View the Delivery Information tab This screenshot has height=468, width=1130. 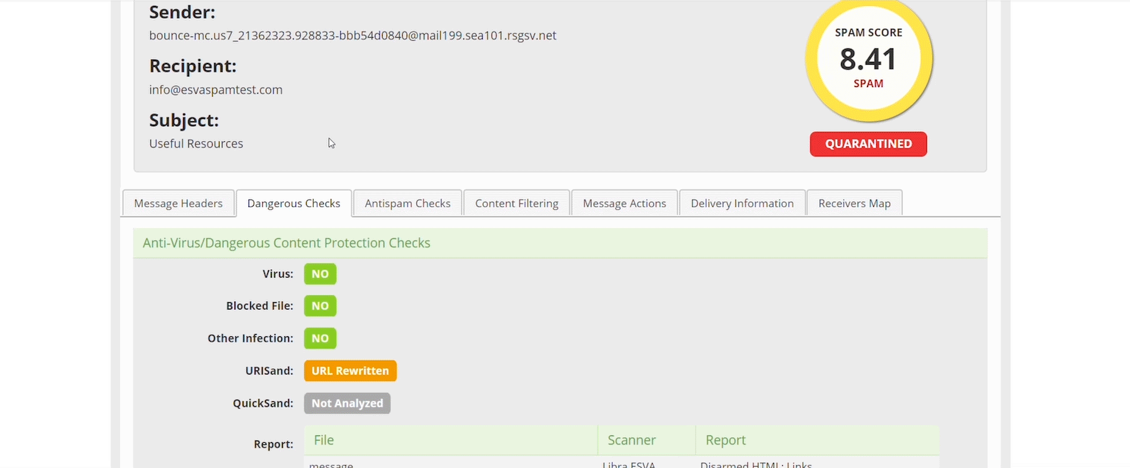[x=742, y=203]
